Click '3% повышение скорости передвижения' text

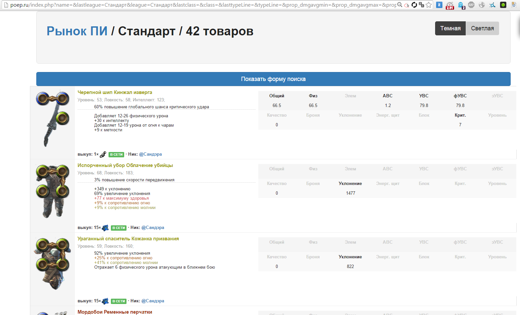tap(134, 180)
